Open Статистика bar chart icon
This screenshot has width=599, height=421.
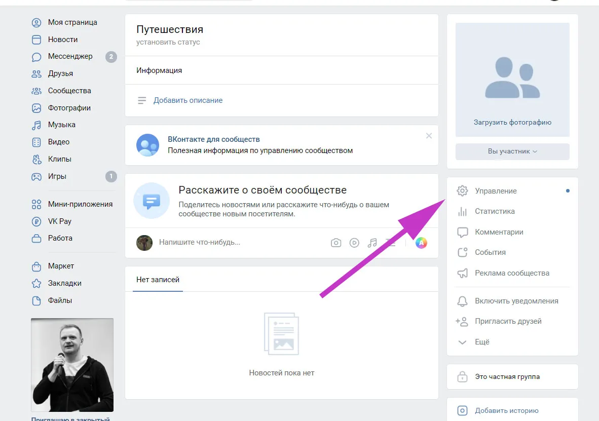click(x=462, y=211)
